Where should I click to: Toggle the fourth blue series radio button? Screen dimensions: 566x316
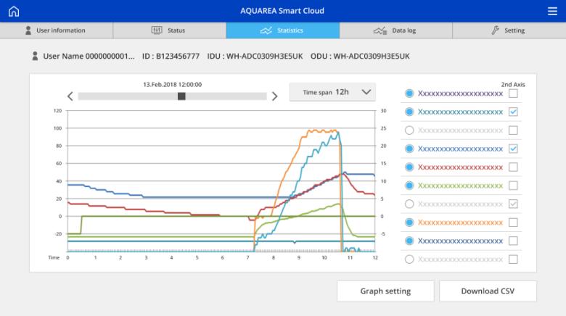click(x=409, y=149)
